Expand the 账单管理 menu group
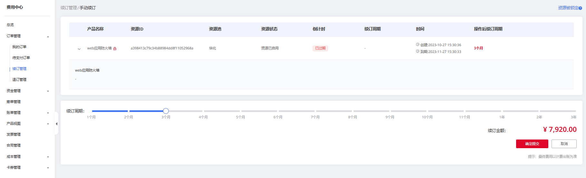 click(48, 113)
